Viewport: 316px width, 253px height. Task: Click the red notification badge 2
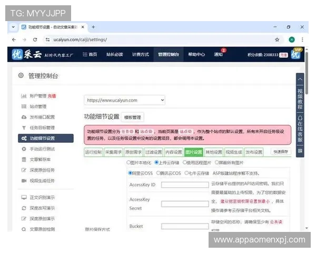223,51
